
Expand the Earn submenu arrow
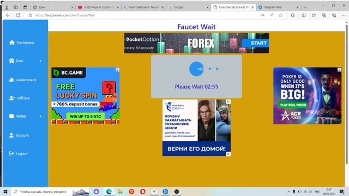40,61
